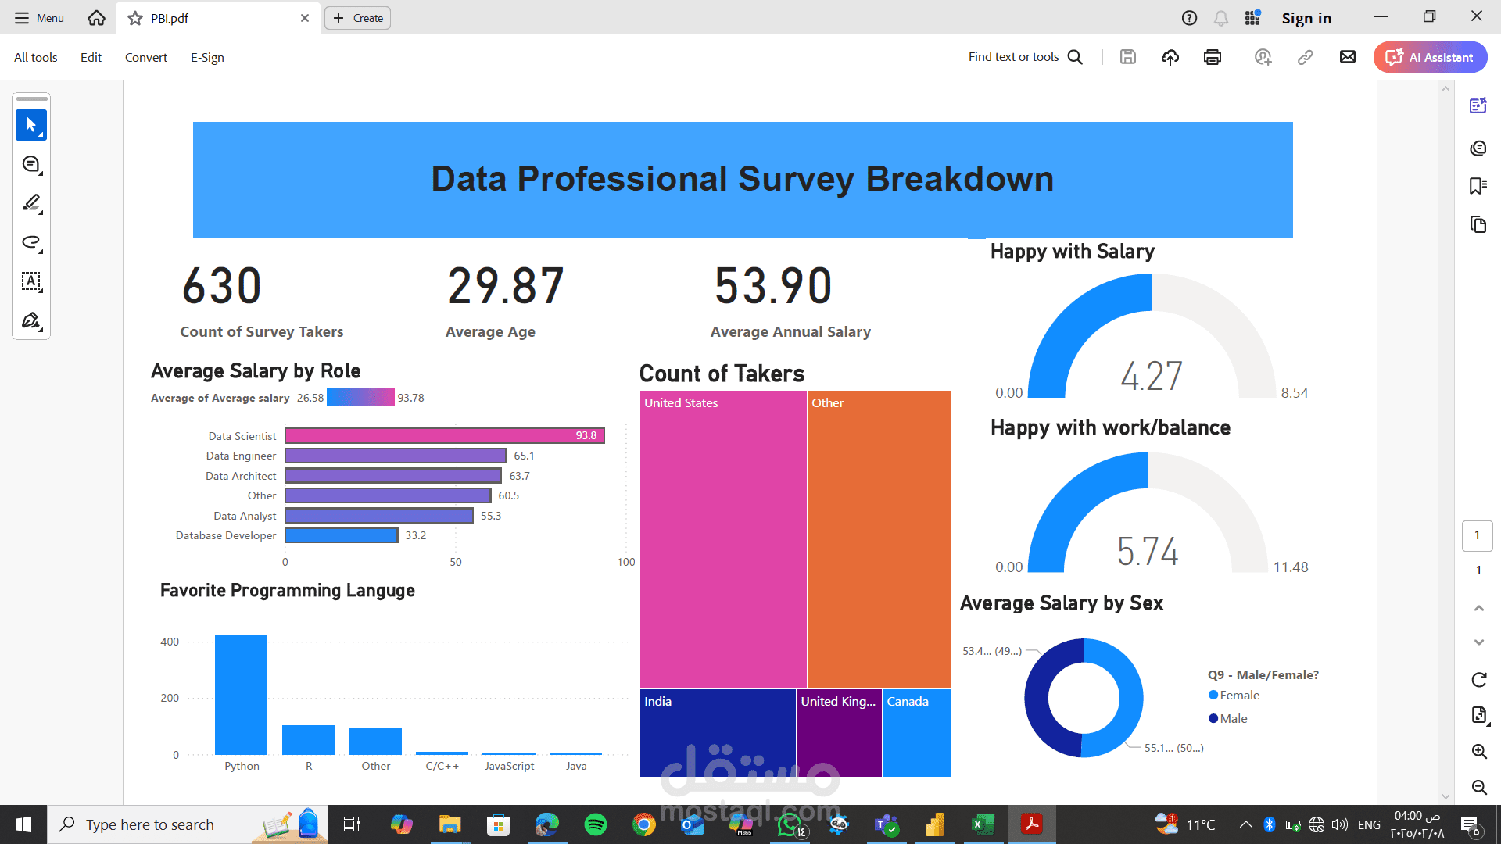Open the Menu hamburger button

click(x=39, y=17)
